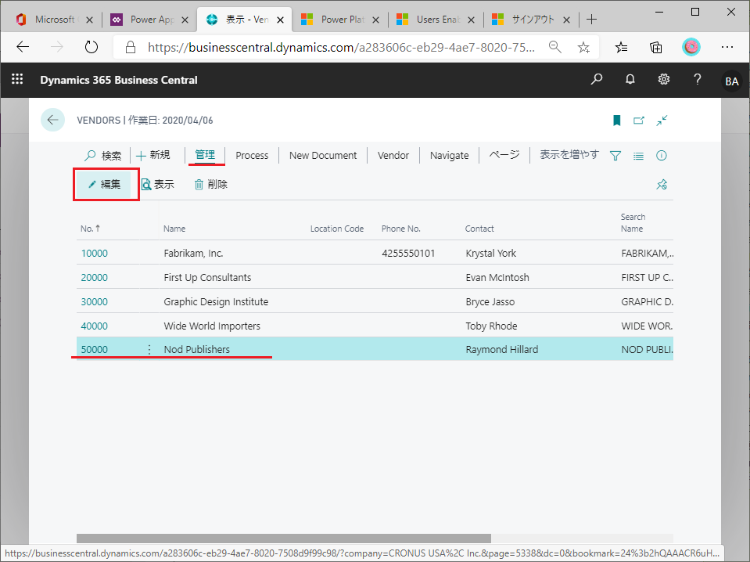The height and width of the screenshot is (562, 750).
Task: Collapse the page with the shrink arrows icon
Action: pyautogui.click(x=662, y=121)
